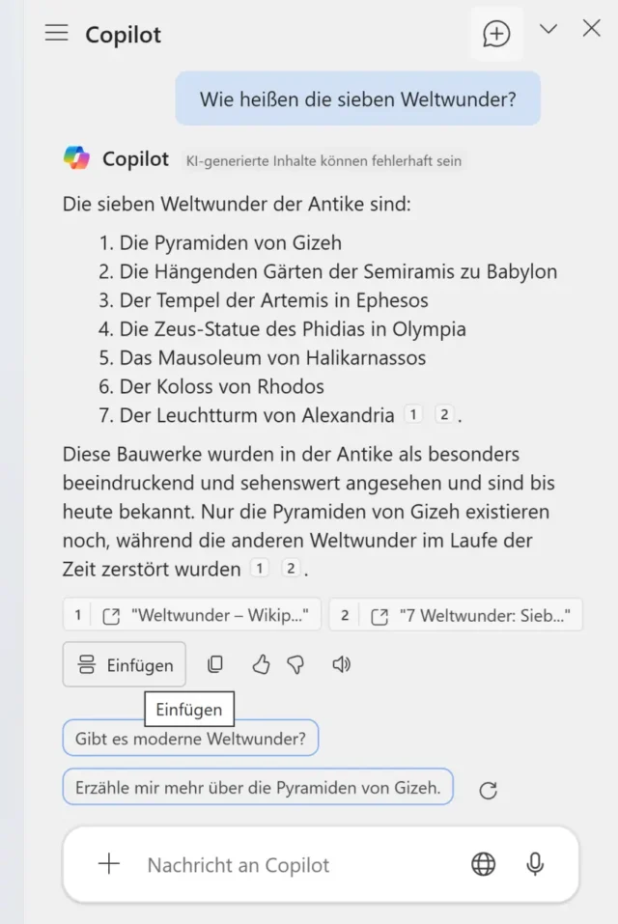Viewport: 618px width, 924px height.
Task: Copy the Copilot response
Action: [215, 664]
